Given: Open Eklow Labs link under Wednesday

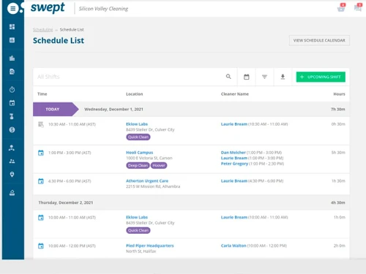Looking at the screenshot, I should (x=137, y=124).
